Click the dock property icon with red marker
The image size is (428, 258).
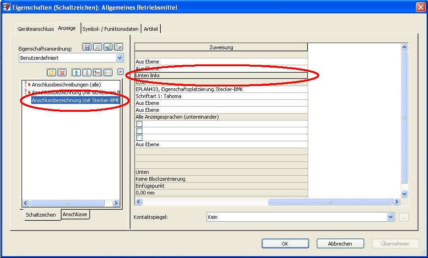pos(97,73)
